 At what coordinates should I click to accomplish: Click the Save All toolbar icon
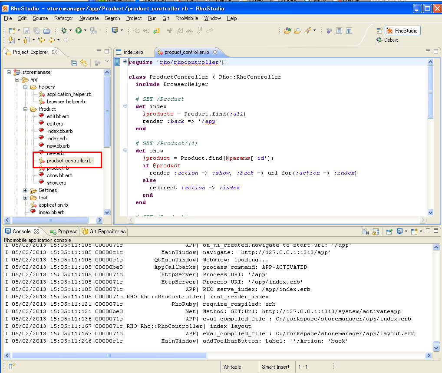click(x=36, y=30)
